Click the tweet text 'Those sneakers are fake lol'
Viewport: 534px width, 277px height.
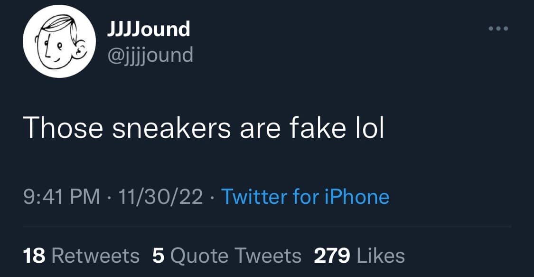coord(203,127)
